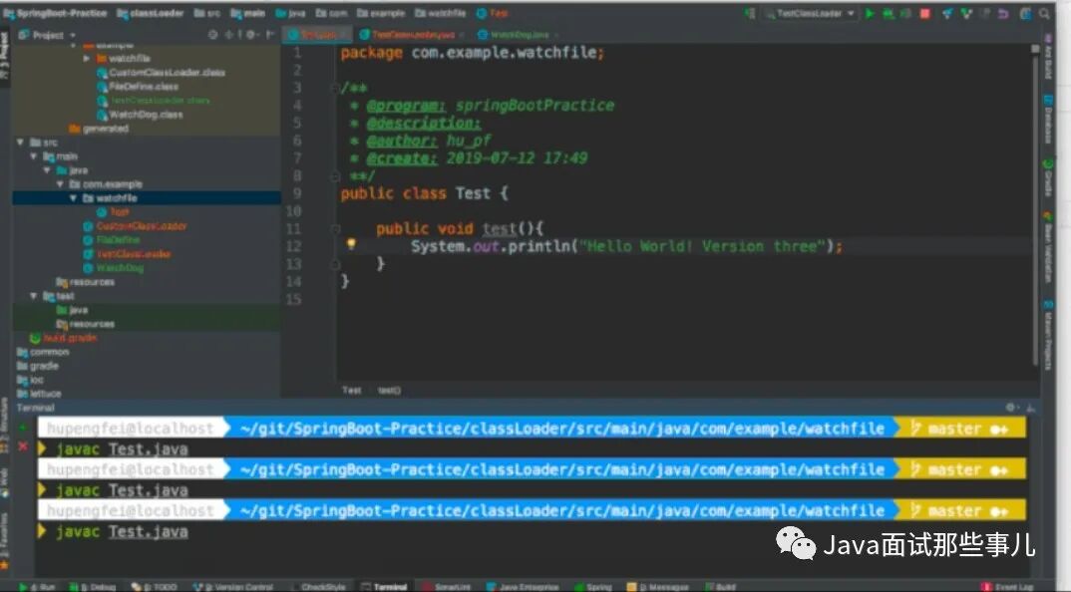Open the Messages tool window at bottom
1071x592 pixels.
coord(656,587)
